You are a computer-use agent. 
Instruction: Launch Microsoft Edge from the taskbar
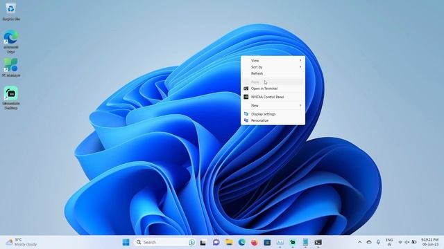point(241,242)
